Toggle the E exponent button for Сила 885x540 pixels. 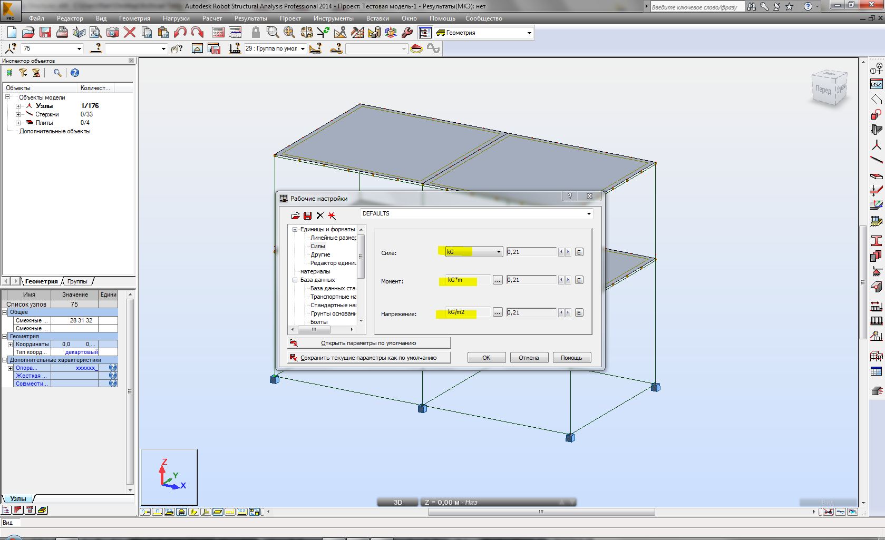[x=579, y=252]
